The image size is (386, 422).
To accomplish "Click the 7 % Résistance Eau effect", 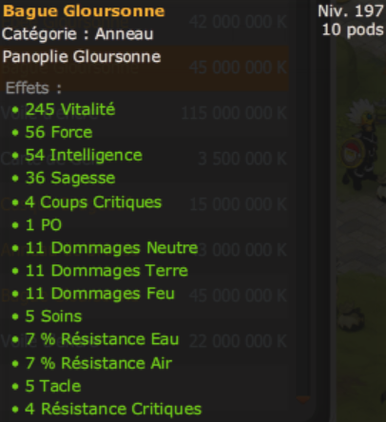I will 95,339.
